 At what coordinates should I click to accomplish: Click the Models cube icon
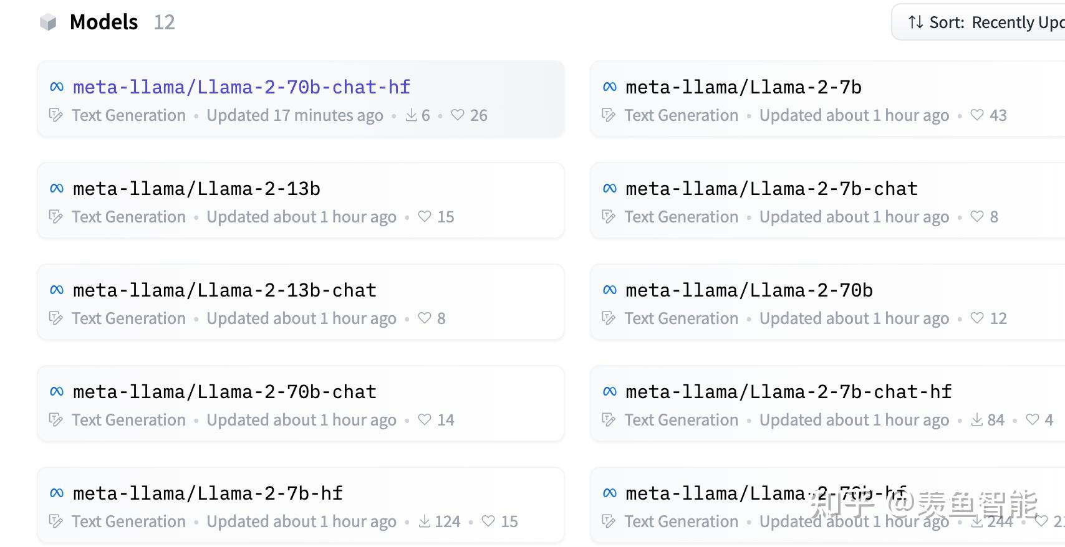48,23
